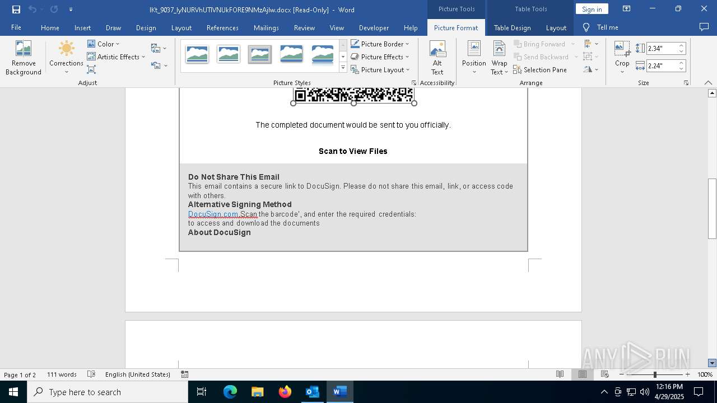Apply the third highlighted picture style
This screenshot has height=403, width=717.
tap(260, 54)
